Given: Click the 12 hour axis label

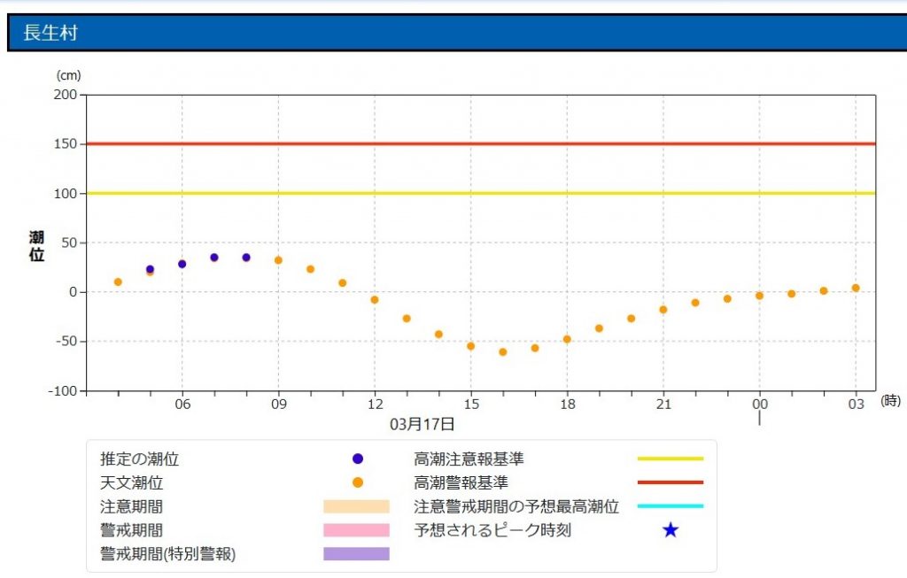Looking at the screenshot, I should pos(375,404).
